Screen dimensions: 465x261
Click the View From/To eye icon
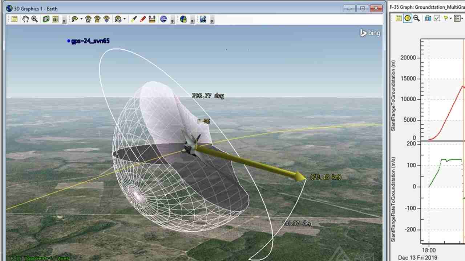coord(74,19)
